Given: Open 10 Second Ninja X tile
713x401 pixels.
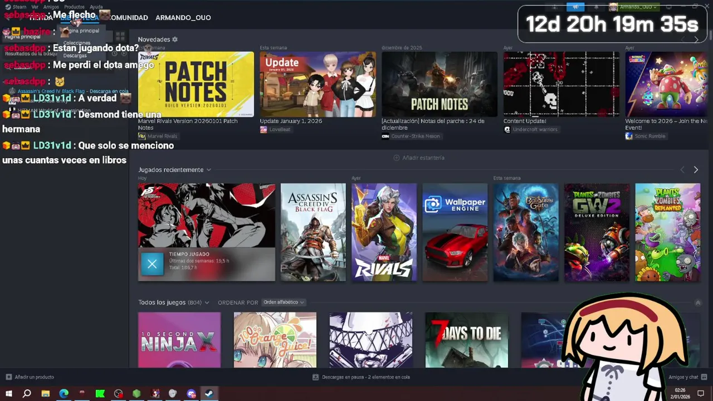Looking at the screenshot, I should pyautogui.click(x=179, y=340).
